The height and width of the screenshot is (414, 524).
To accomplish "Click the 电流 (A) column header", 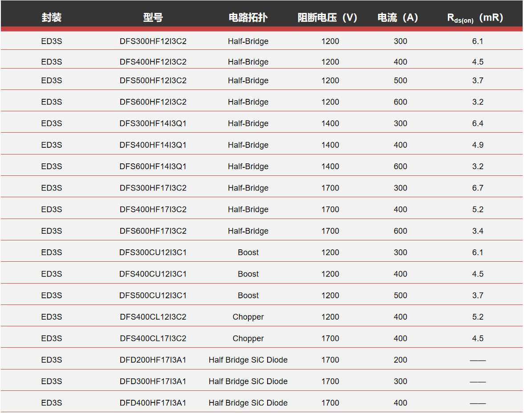I will click(398, 17).
